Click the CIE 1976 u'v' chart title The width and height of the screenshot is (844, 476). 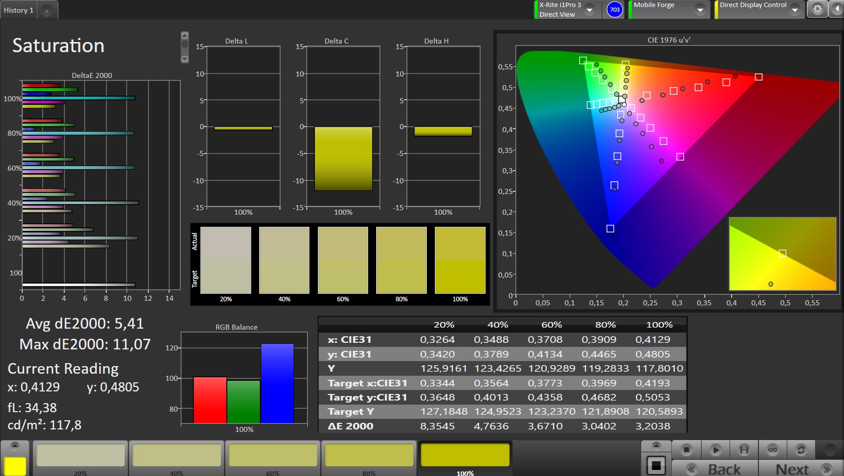click(668, 40)
